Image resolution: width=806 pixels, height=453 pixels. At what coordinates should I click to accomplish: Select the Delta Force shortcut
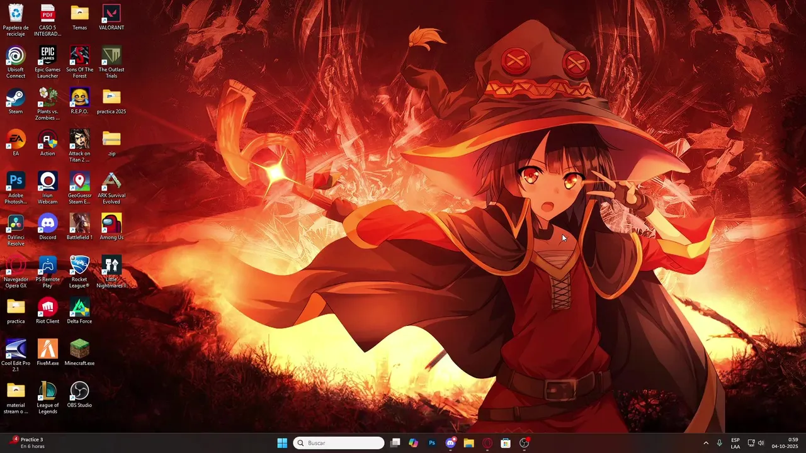click(x=79, y=310)
